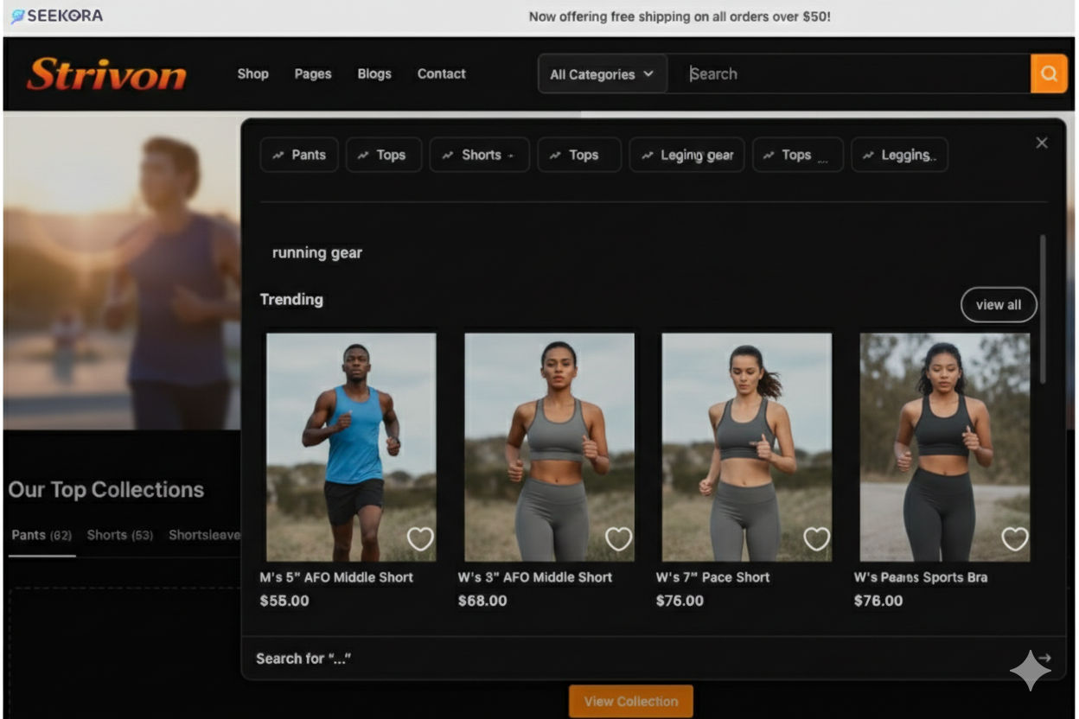Select the Pants trending search chip
Viewport: 1079px width, 719px height.
click(x=299, y=155)
